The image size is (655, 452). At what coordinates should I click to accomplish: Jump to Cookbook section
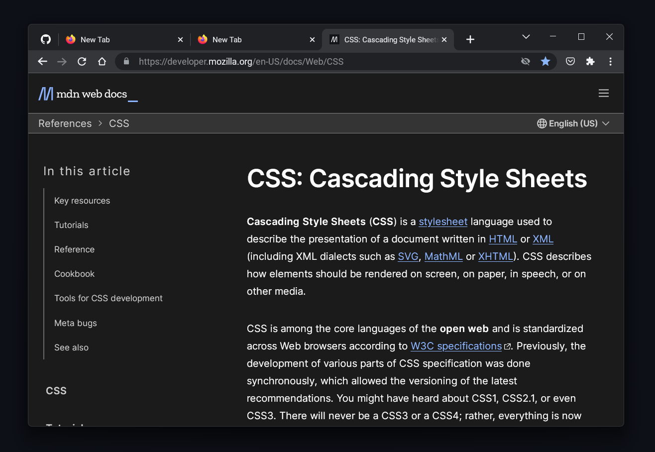coord(74,274)
